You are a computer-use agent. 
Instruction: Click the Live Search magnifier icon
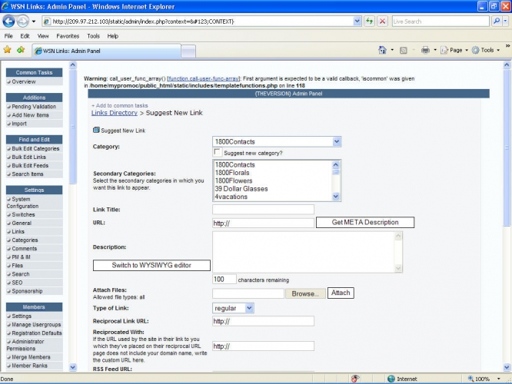click(x=496, y=21)
